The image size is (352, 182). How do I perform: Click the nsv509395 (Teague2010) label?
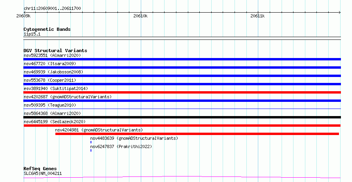click(50, 105)
